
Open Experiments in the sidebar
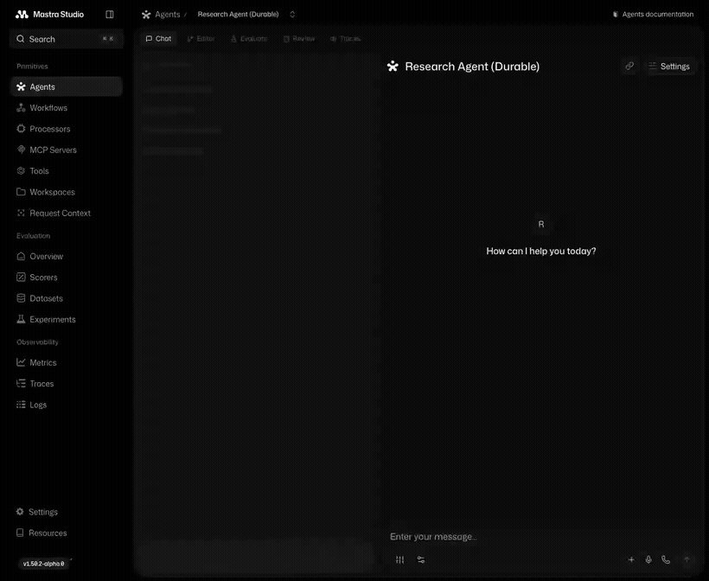pos(67,319)
